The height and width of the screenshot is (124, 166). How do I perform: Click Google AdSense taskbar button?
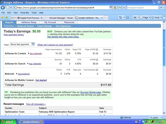[x=31, y=122]
